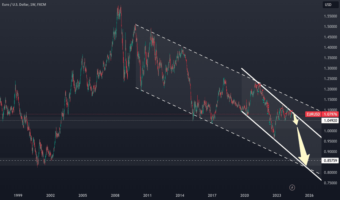The image size is (340, 200).
Task: Click the 1.35000 price axis label
Action: point(331,58)
